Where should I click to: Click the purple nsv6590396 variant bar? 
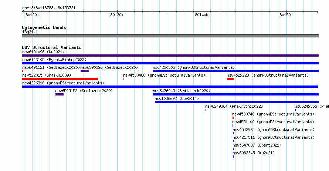pyautogui.click(x=85, y=71)
